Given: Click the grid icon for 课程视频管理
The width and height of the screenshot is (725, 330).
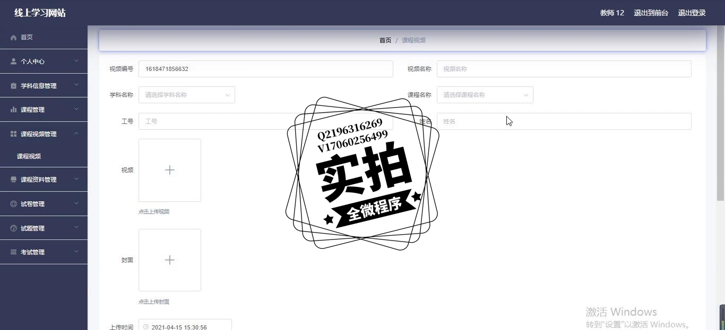Looking at the screenshot, I should [x=14, y=134].
